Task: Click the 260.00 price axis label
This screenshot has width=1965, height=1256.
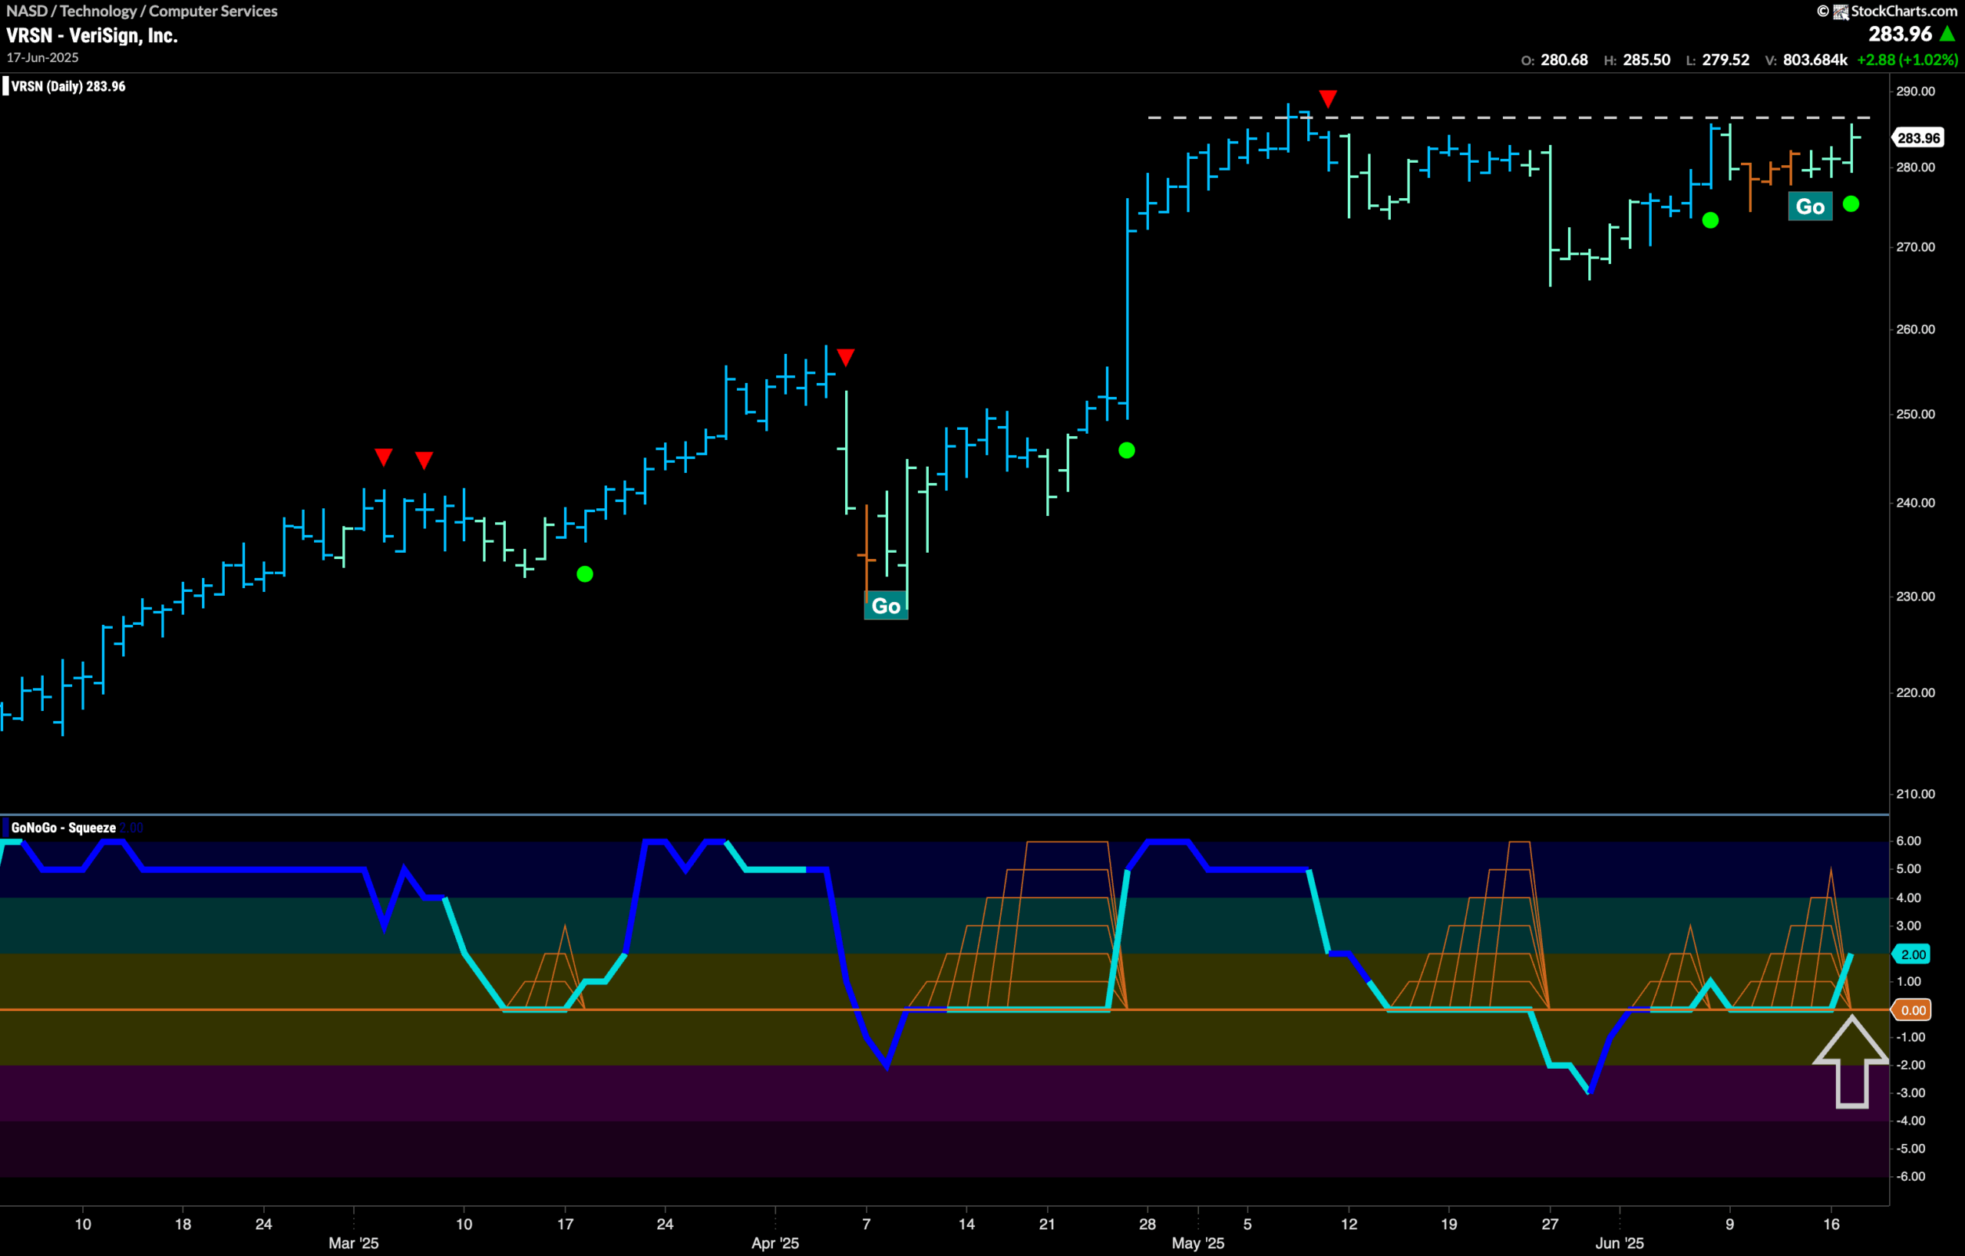Action: click(x=1915, y=329)
